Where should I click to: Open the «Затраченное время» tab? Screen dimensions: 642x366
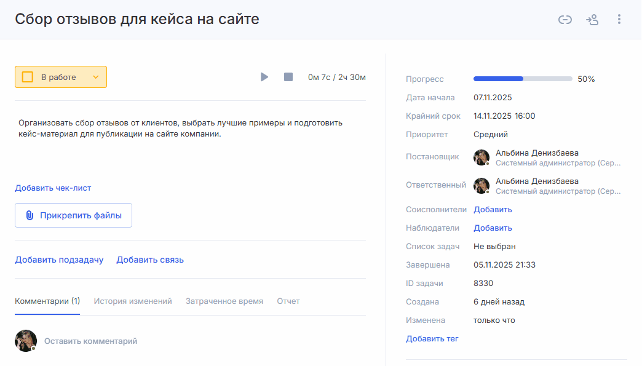click(x=224, y=301)
